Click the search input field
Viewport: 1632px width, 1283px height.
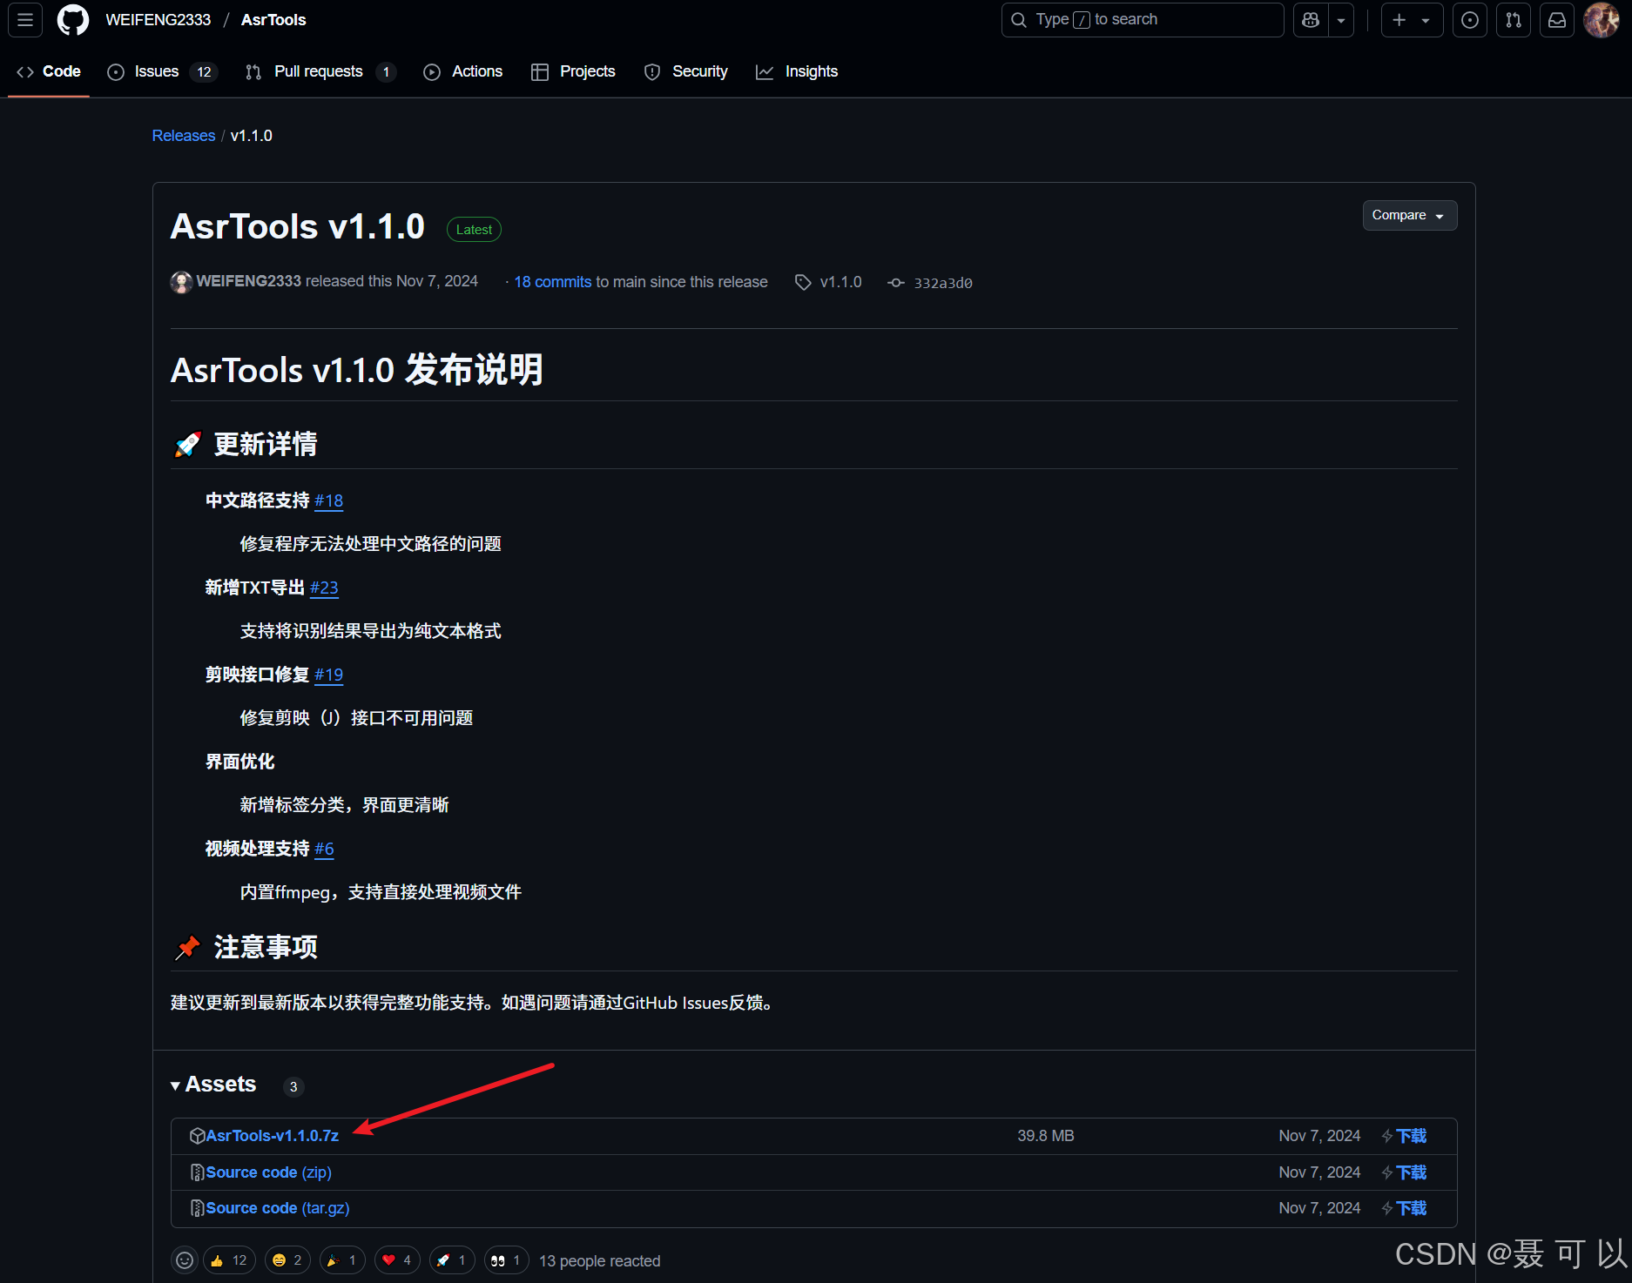tap(1143, 20)
